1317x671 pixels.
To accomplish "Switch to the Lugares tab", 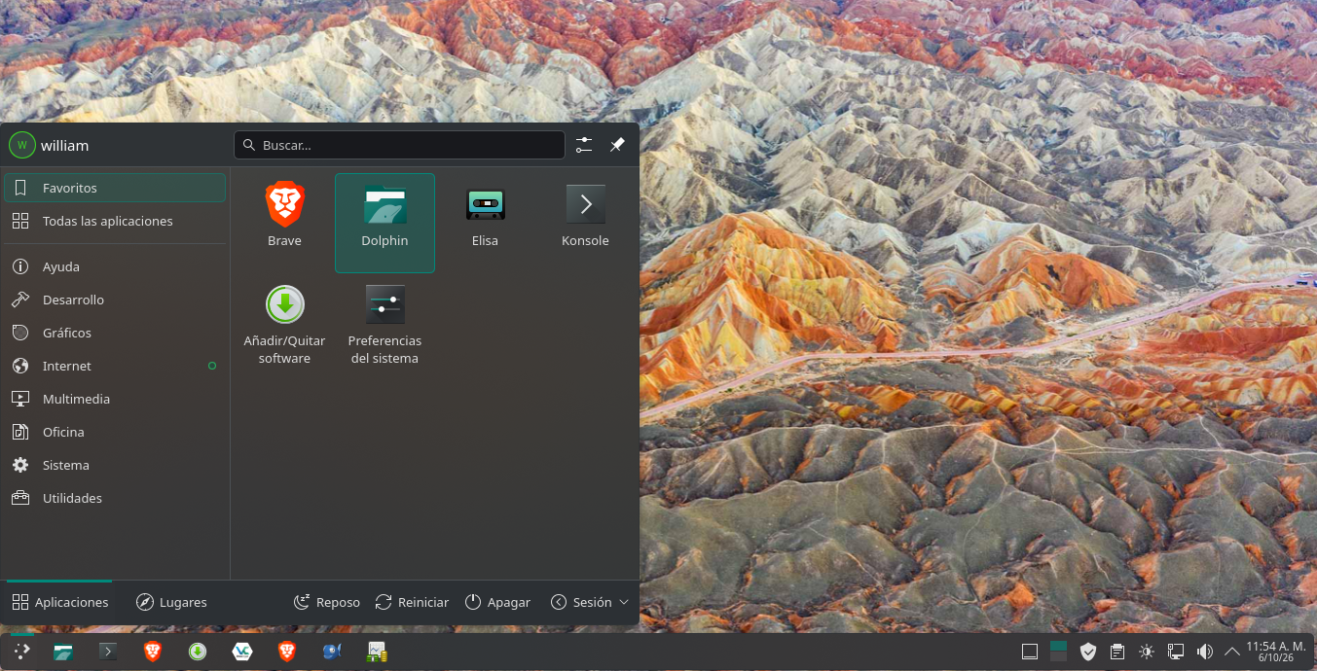I will (x=171, y=602).
